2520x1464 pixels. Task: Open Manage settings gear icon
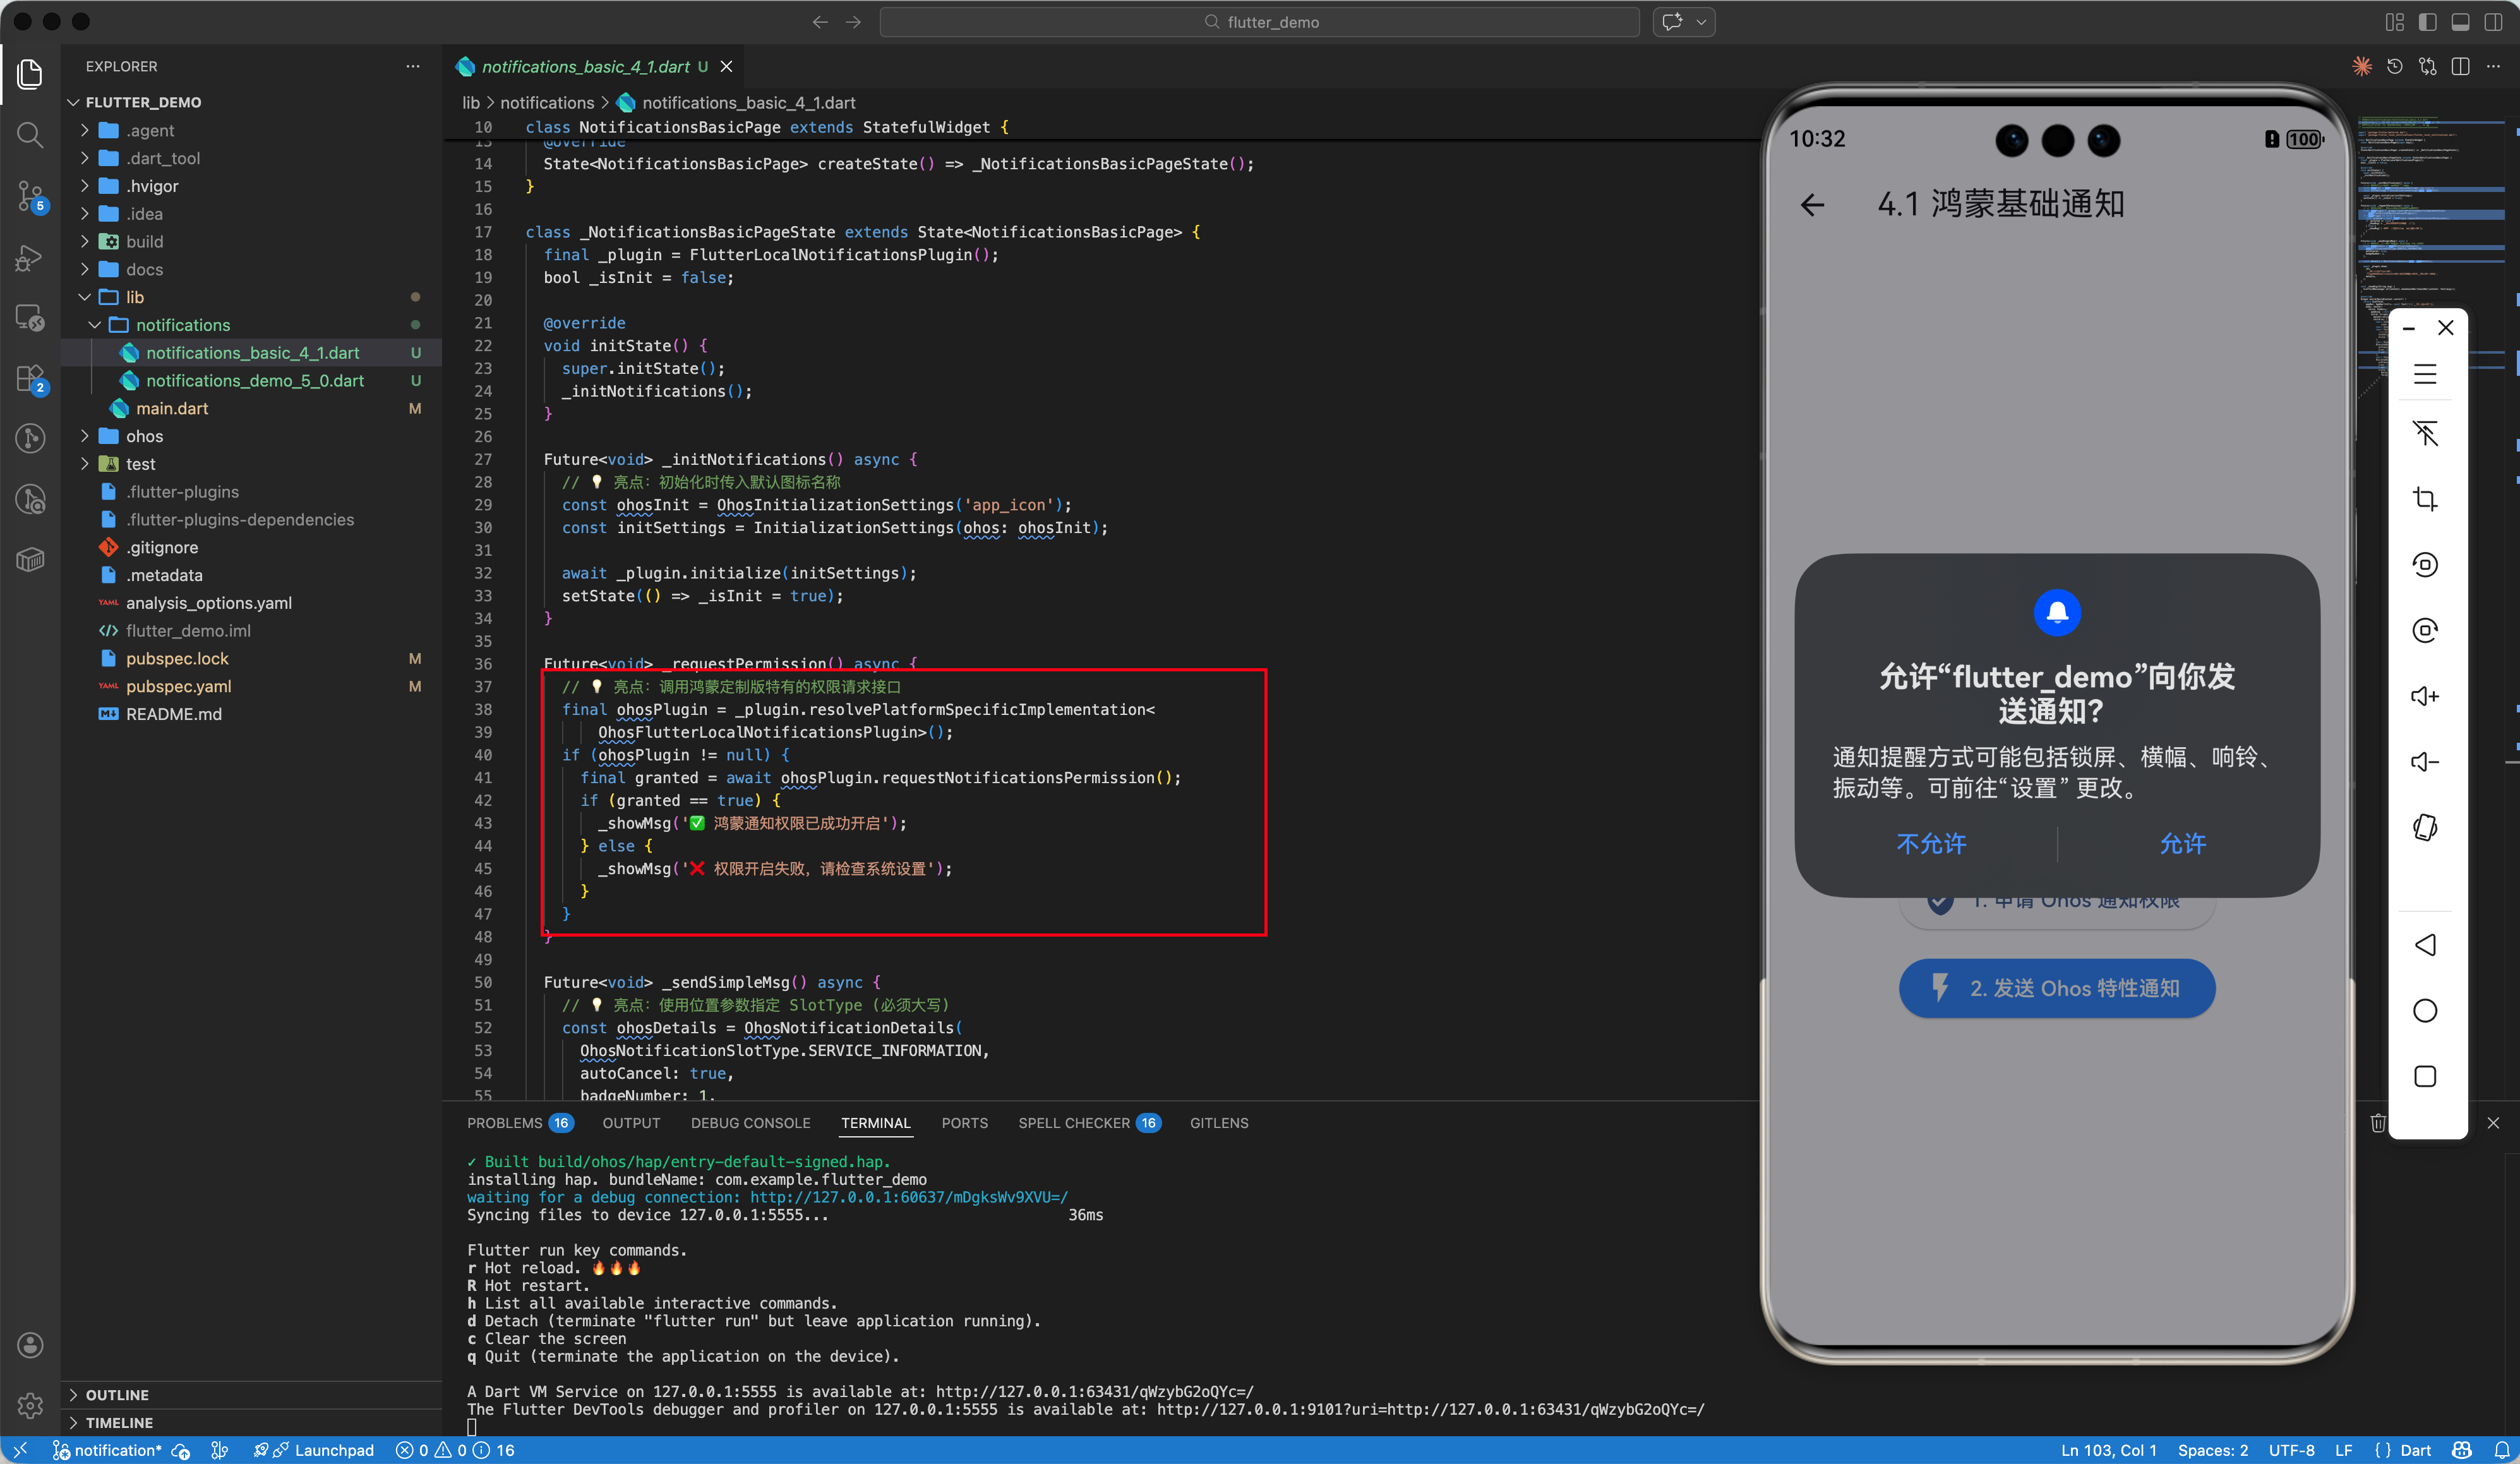point(30,1405)
